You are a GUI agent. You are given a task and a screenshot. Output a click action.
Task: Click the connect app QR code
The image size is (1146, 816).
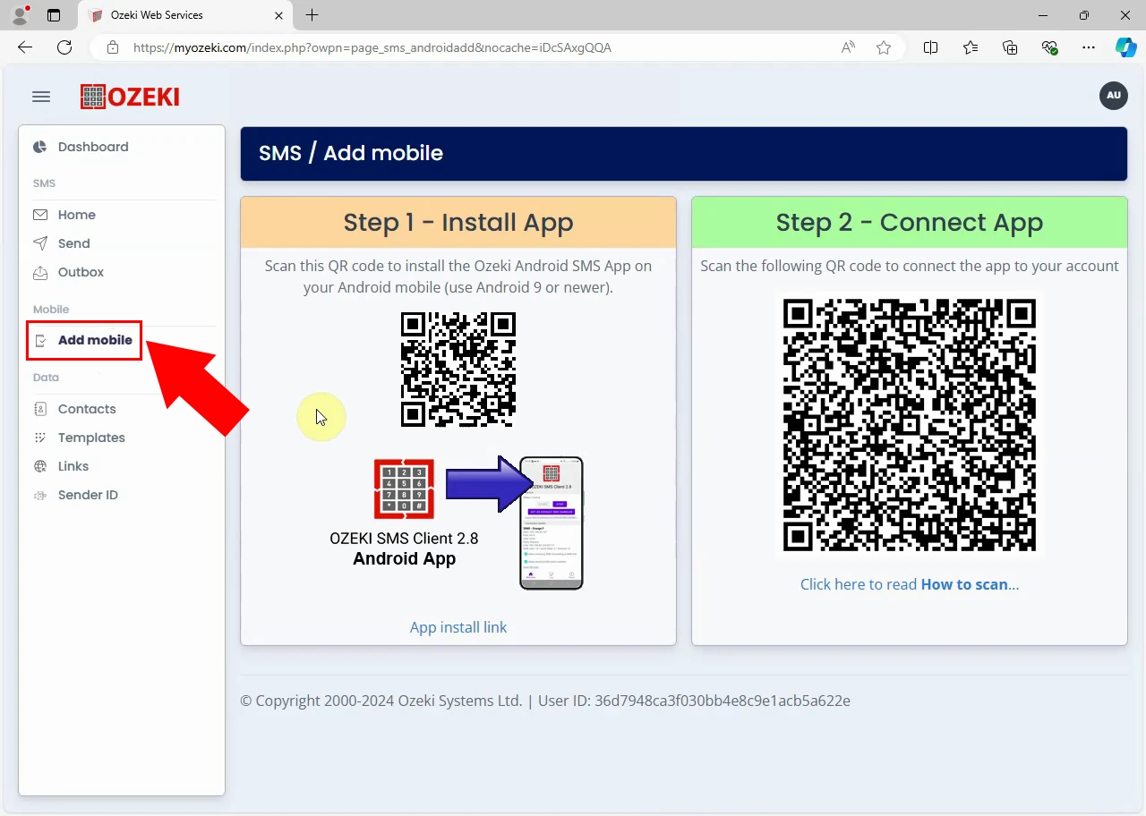pyautogui.click(x=910, y=426)
